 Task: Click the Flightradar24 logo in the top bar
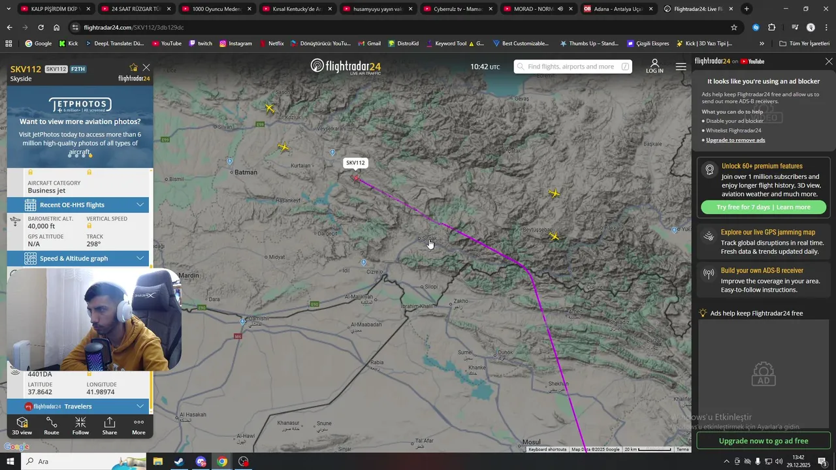pyautogui.click(x=346, y=67)
